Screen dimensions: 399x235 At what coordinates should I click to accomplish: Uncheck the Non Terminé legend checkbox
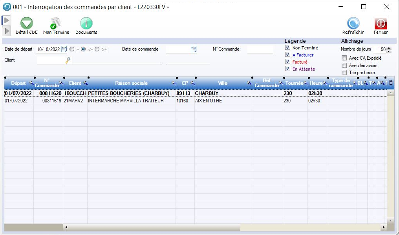click(288, 48)
